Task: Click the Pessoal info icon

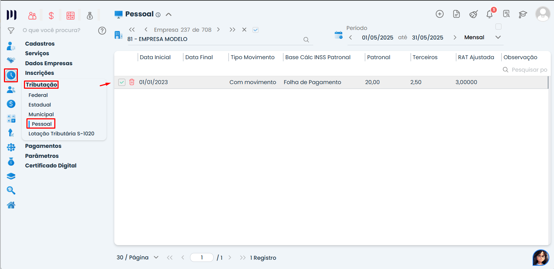Action: [158, 15]
